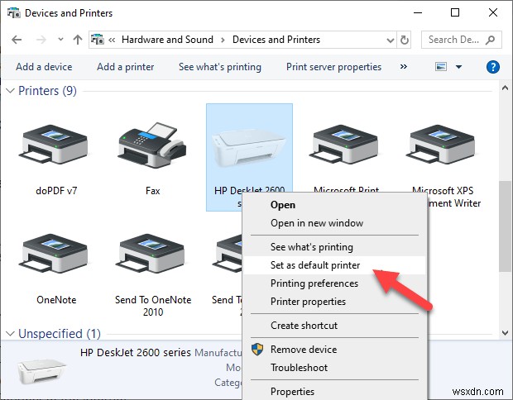Click the Unspecified (1) group header text
Image resolution: width=513 pixels, height=400 pixels.
tap(60, 333)
